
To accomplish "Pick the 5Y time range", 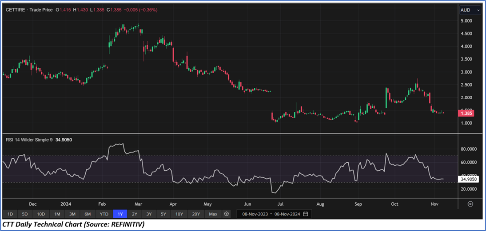I will 163,214.
